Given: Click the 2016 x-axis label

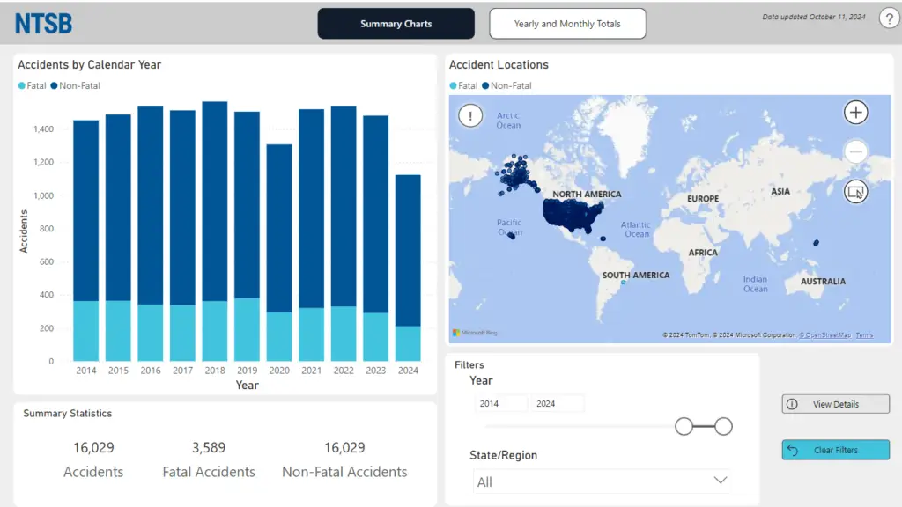Looking at the screenshot, I should click(x=151, y=371).
